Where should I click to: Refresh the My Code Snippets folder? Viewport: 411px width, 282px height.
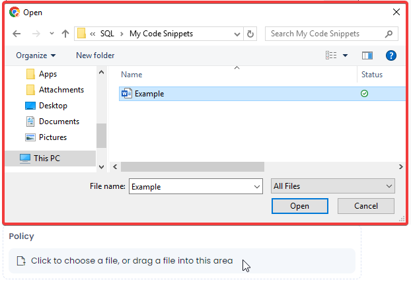click(250, 34)
